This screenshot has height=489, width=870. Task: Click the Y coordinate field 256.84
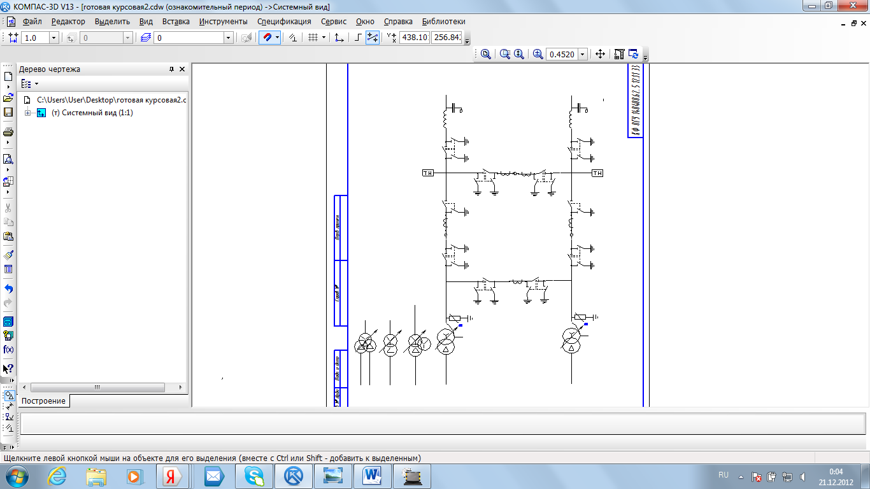click(446, 38)
